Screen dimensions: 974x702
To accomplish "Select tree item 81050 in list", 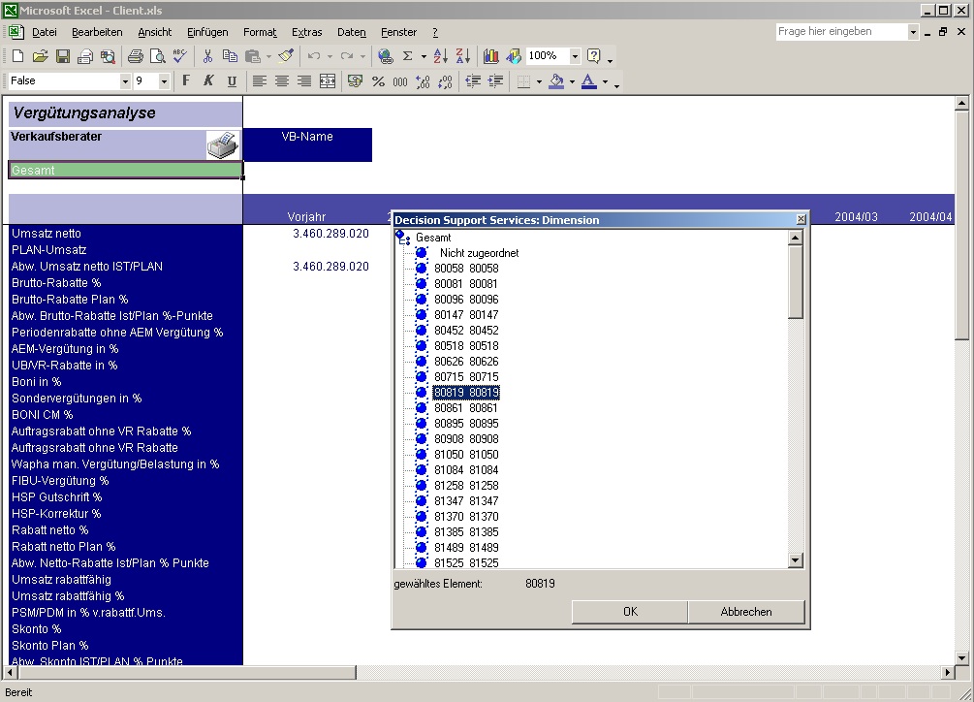I will 466,455.
